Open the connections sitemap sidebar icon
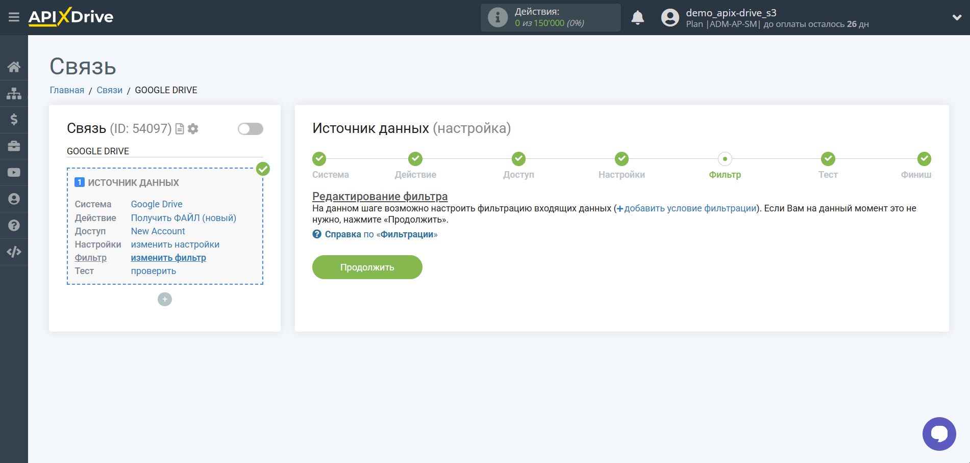 (x=14, y=93)
